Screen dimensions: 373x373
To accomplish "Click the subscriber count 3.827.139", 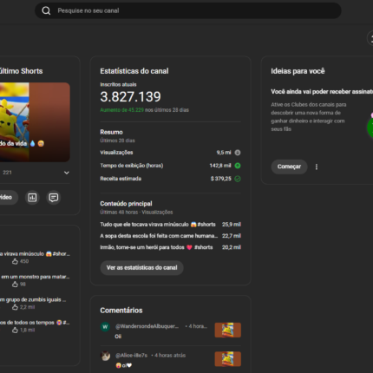I will (x=130, y=96).
